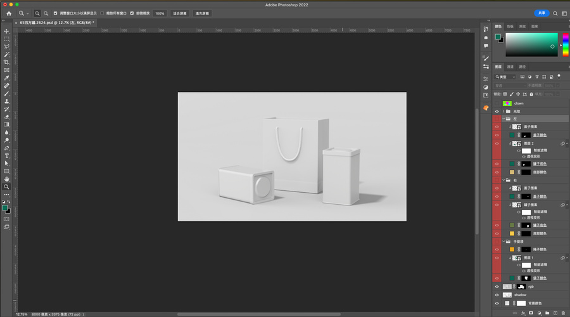570x317 pixels.
Task: Select the 65四方罐.2624.psd document tab
Action: 57,23
